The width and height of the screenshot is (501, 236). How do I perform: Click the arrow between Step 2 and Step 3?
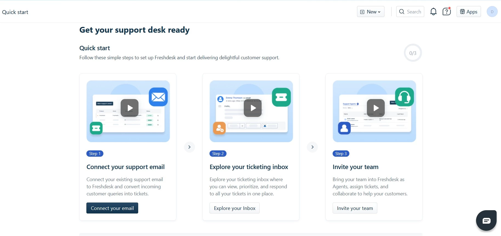[x=312, y=147]
